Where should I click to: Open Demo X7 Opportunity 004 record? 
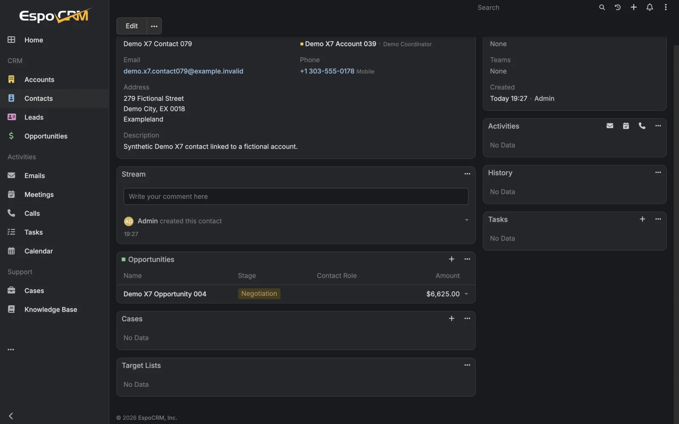165,294
